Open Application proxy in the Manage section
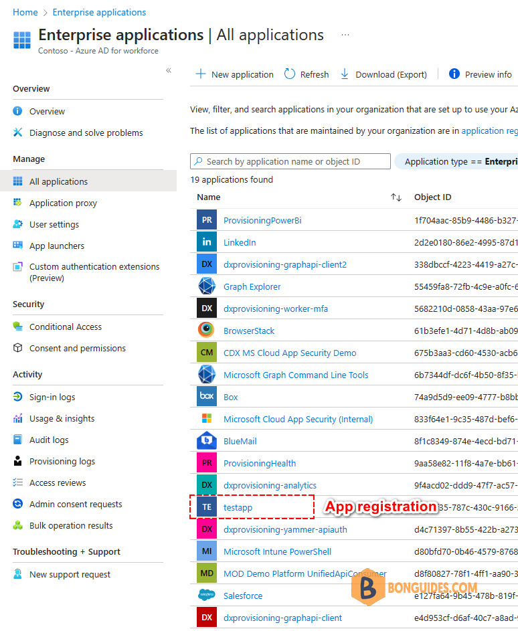 point(63,203)
